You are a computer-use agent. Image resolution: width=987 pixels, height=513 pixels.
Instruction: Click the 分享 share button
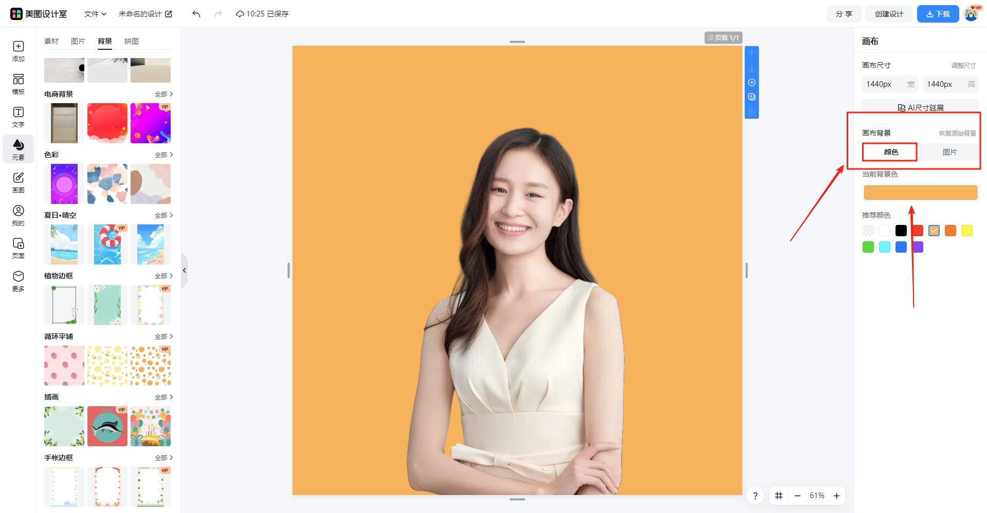[844, 14]
